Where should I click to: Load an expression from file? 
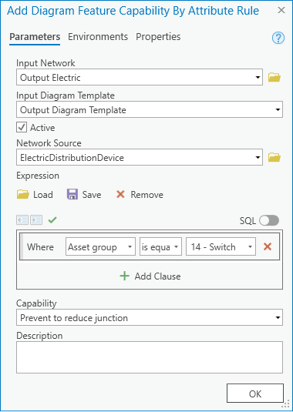tap(35, 195)
